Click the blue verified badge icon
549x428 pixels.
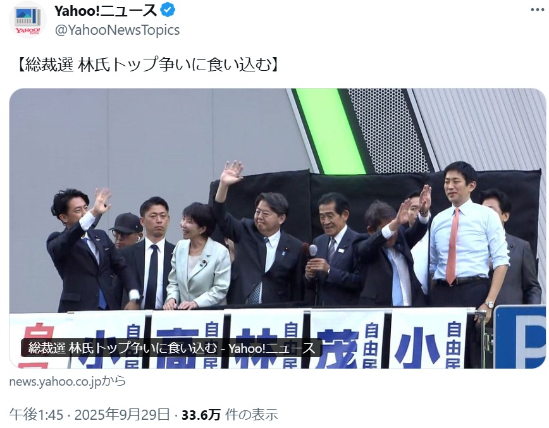tap(168, 10)
